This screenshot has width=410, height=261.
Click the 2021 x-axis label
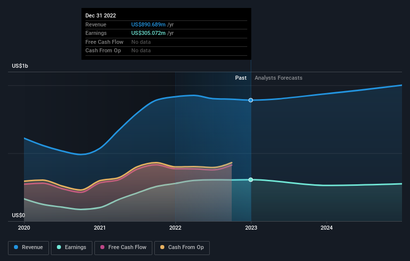(x=99, y=228)
